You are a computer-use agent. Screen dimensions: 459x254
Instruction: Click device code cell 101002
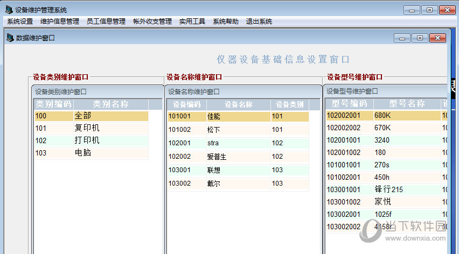(x=186, y=130)
